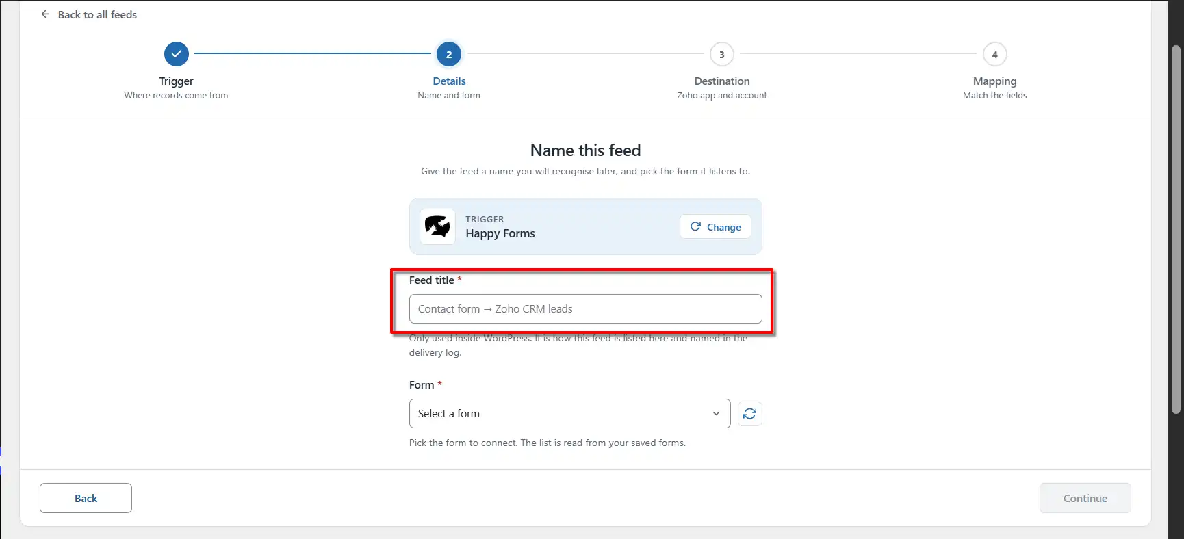Viewport: 1184px width, 539px height.
Task: Click the 'Pick the form to connect' help text
Action: 548,443
